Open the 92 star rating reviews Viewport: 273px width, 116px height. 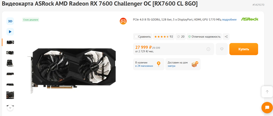coord(164,37)
